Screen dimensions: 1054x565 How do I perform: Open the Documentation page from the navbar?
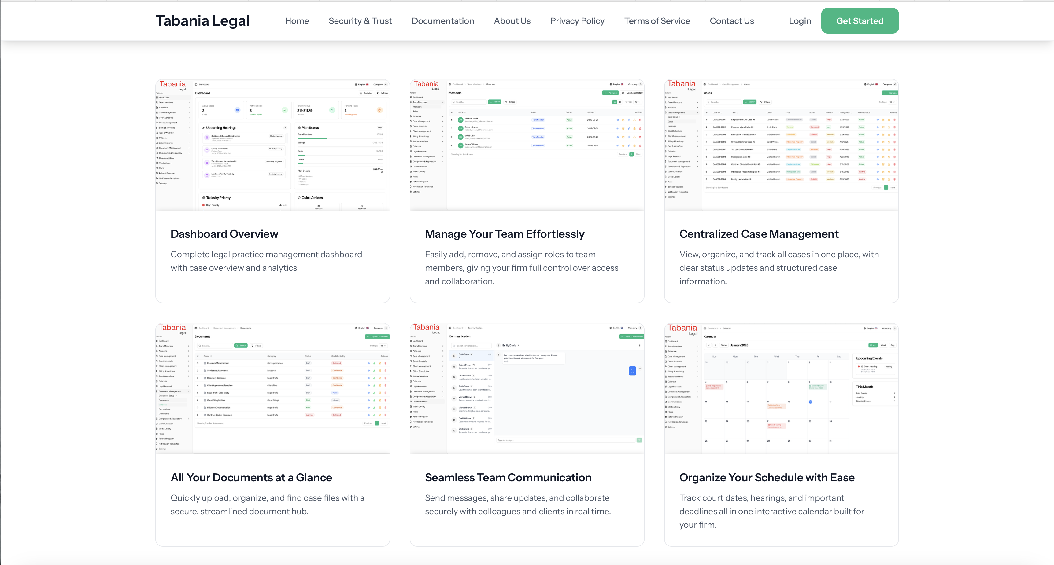click(443, 20)
